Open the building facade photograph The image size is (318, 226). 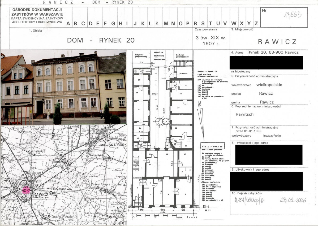click(x=63, y=87)
